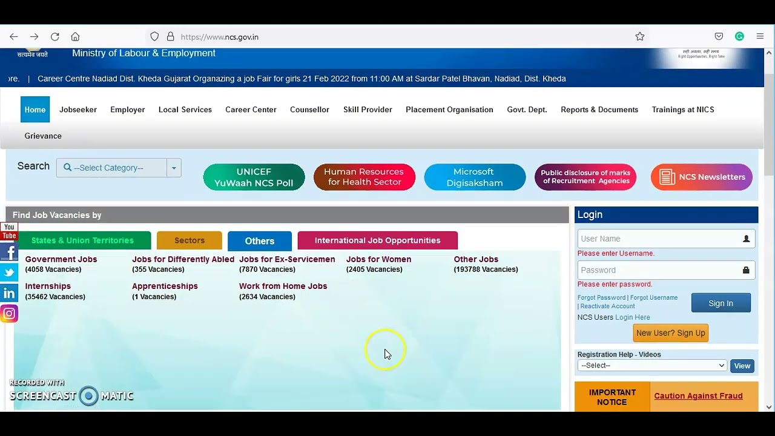Click the user icon in User Name field
The image size is (775, 436).
pyautogui.click(x=746, y=239)
